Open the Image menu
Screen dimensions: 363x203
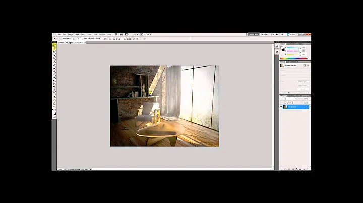[x=70, y=34]
